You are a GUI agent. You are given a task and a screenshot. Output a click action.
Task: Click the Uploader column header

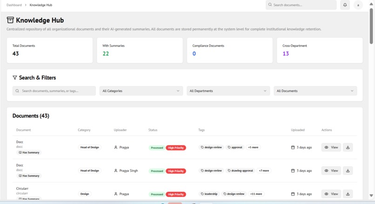[120, 130]
